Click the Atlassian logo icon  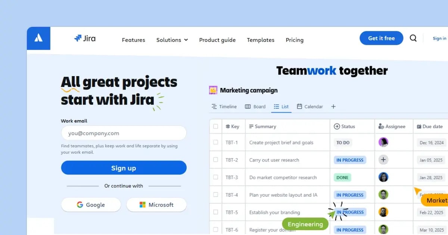click(38, 38)
